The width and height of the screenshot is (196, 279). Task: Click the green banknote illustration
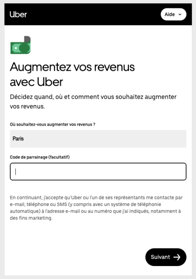coord(20,45)
